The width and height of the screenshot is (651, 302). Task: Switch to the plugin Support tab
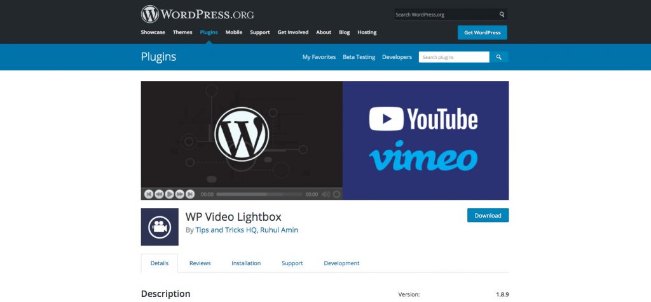292,263
